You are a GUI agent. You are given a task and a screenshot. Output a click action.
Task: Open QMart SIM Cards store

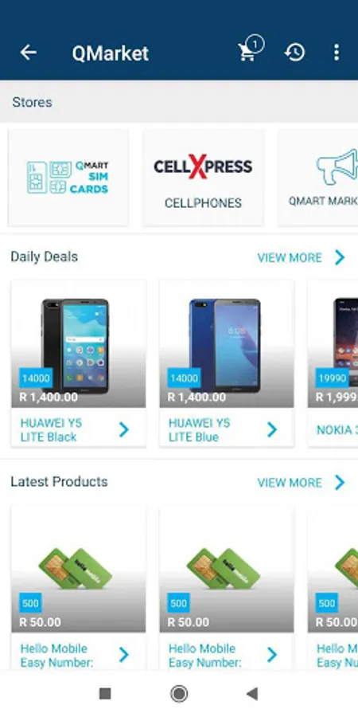(x=68, y=178)
